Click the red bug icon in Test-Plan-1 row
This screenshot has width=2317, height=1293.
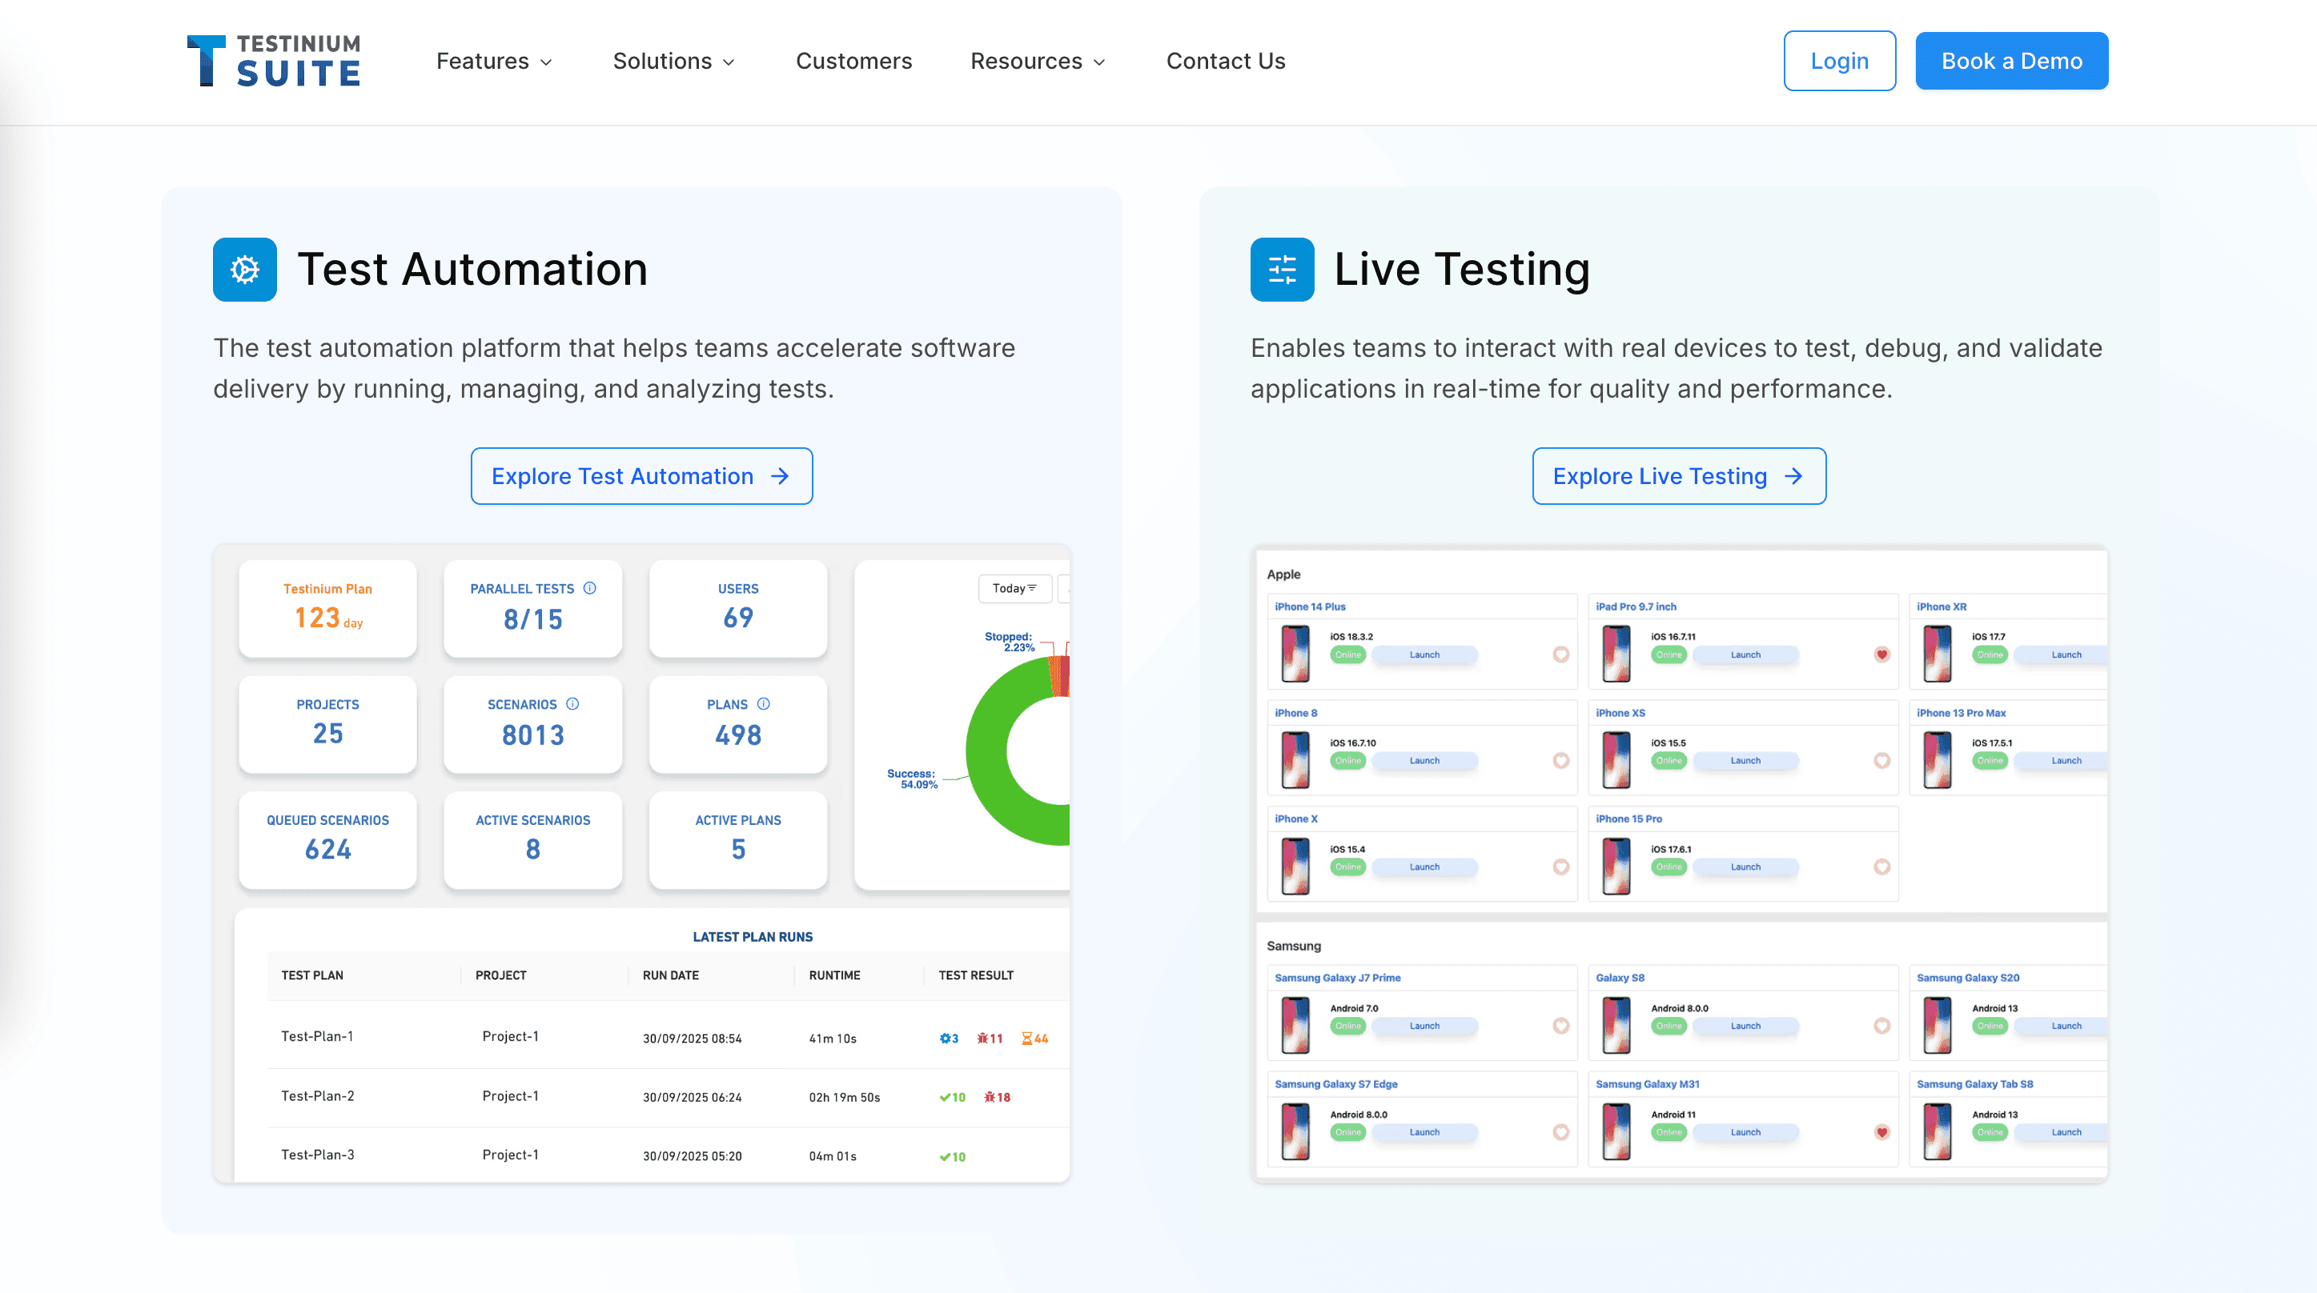[x=983, y=1039]
